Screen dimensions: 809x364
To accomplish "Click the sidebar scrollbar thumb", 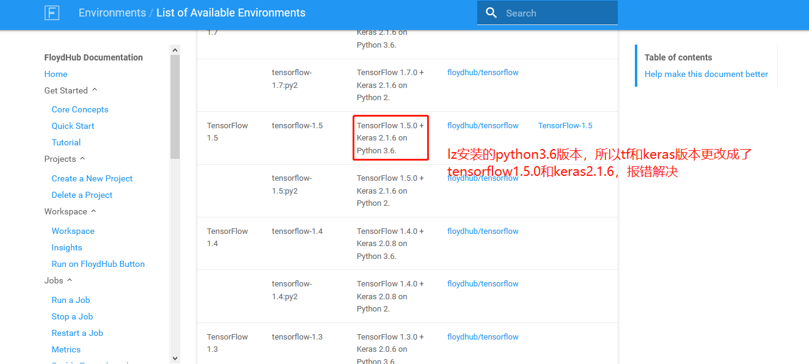I will tap(175, 107).
